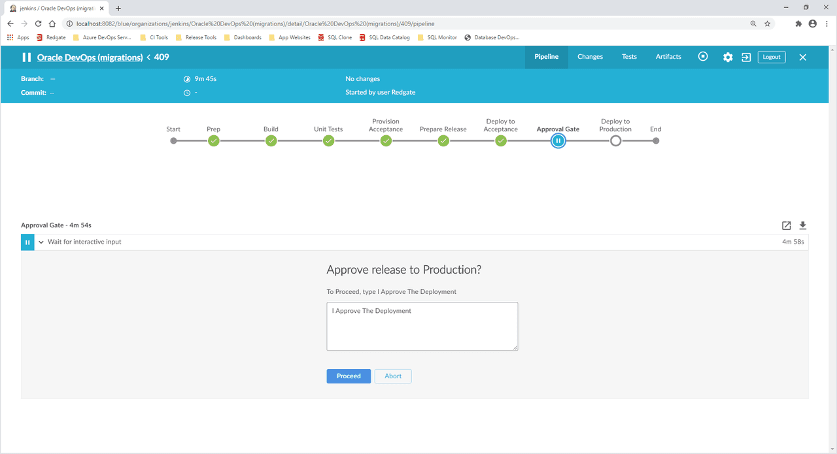The image size is (837, 454).
Task: Click the paused status icon in header
Action: coord(27,57)
